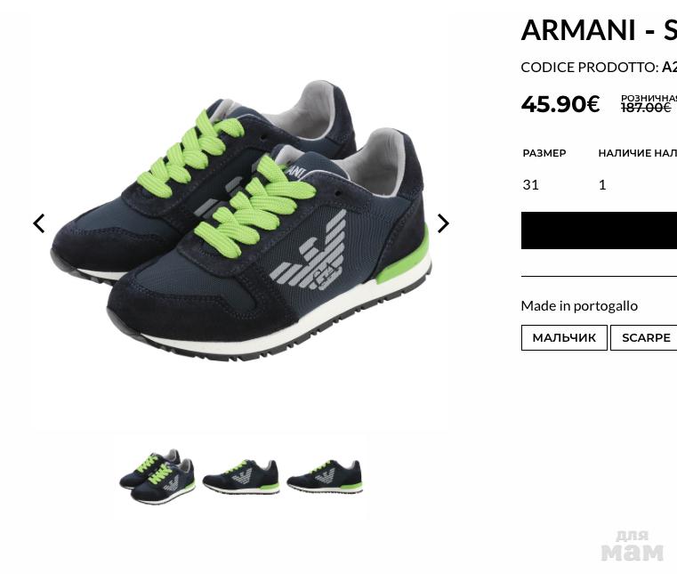Select the first thumbnail showing both sneakers
The width and height of the screenshot is (677, 574).
[157, 477]
